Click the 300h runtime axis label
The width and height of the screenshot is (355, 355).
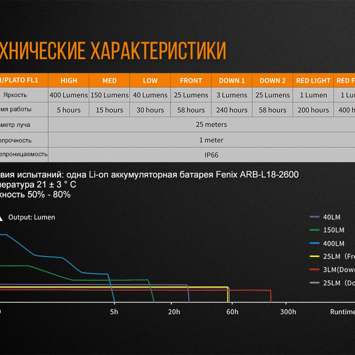288,312
